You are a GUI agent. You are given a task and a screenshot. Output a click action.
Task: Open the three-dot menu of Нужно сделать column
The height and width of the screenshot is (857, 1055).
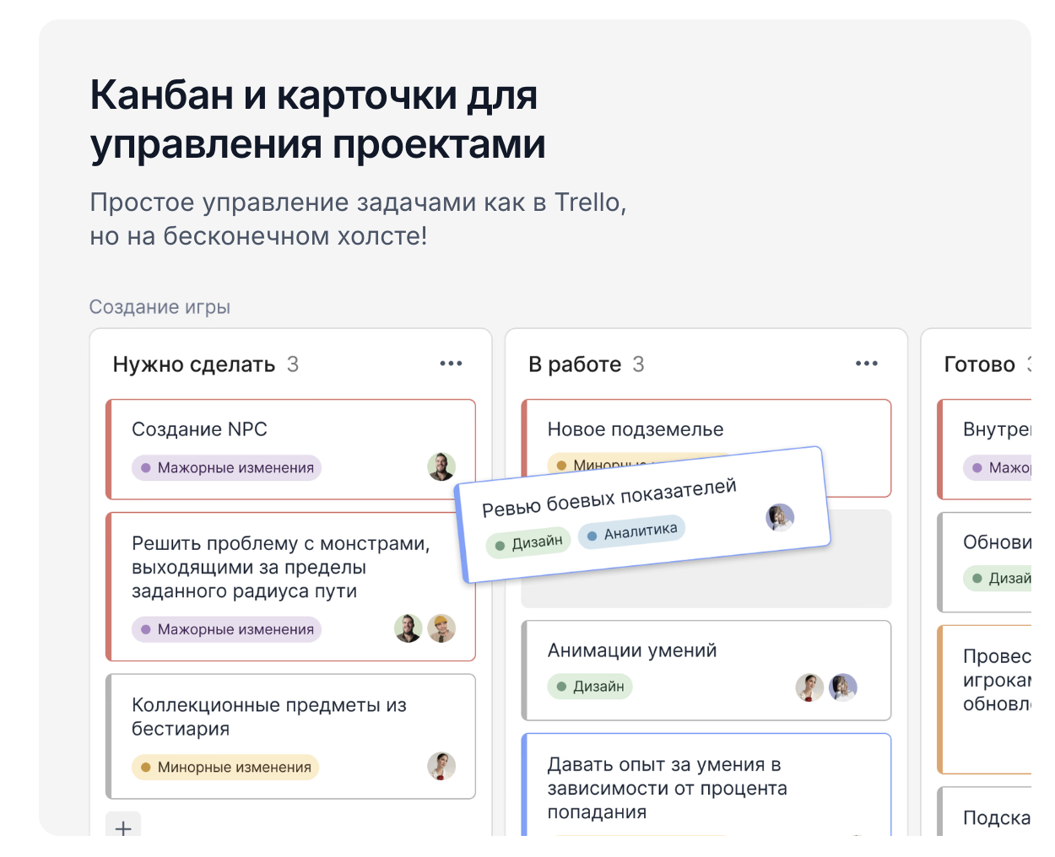(x=451, y=364)
